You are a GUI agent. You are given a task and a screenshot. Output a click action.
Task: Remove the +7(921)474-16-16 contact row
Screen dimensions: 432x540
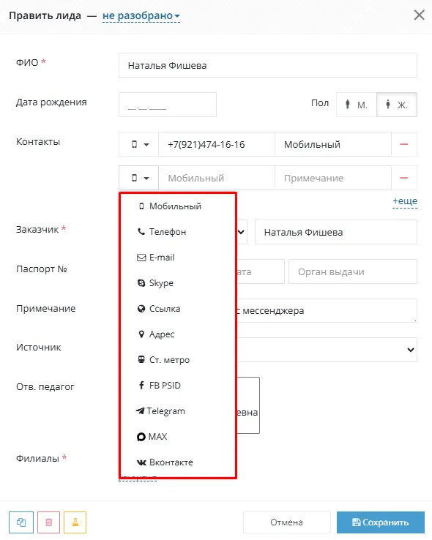404,144
